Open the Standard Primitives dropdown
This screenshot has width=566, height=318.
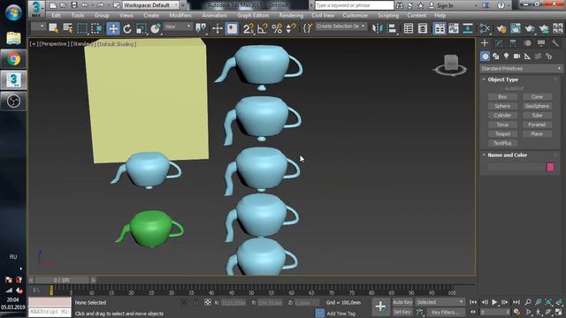(x=522, y=69)
